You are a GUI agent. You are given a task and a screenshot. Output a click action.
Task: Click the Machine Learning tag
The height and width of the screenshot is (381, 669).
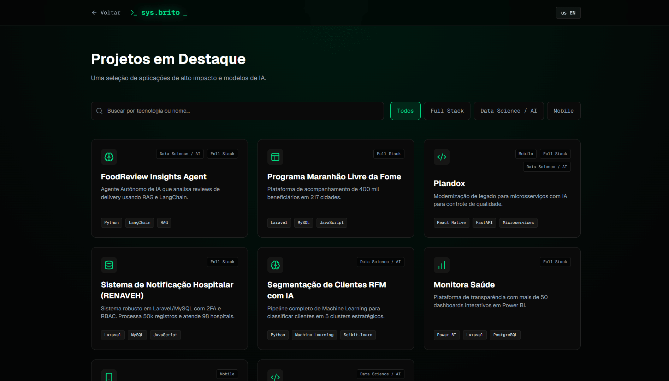click(x=314, y=335)
